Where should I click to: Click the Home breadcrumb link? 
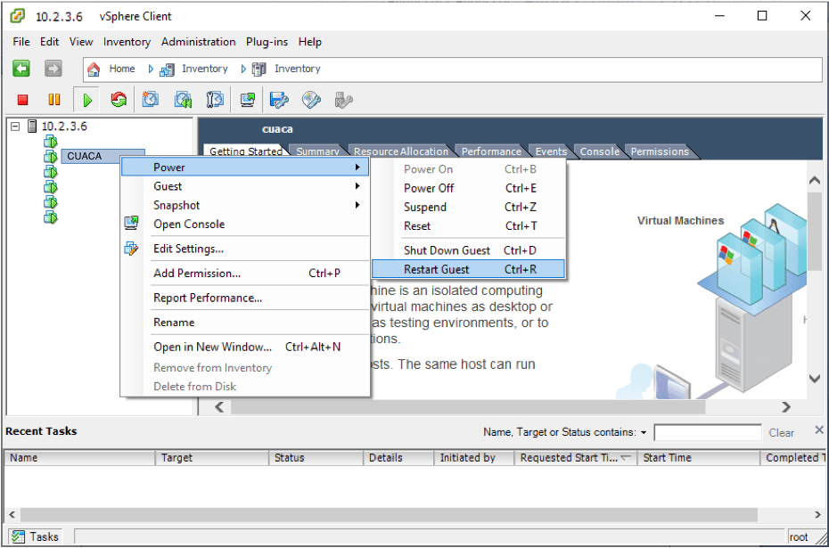pos(121,69)
